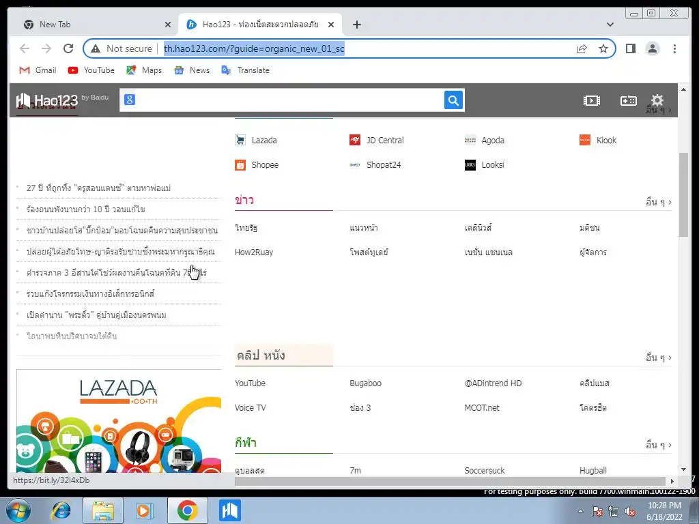
Task: Click the address bar URL
Action: 254,48
